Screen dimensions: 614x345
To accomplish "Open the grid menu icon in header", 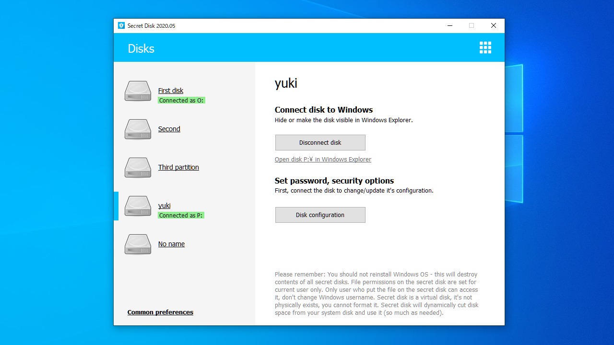I will tap(485, 47).
